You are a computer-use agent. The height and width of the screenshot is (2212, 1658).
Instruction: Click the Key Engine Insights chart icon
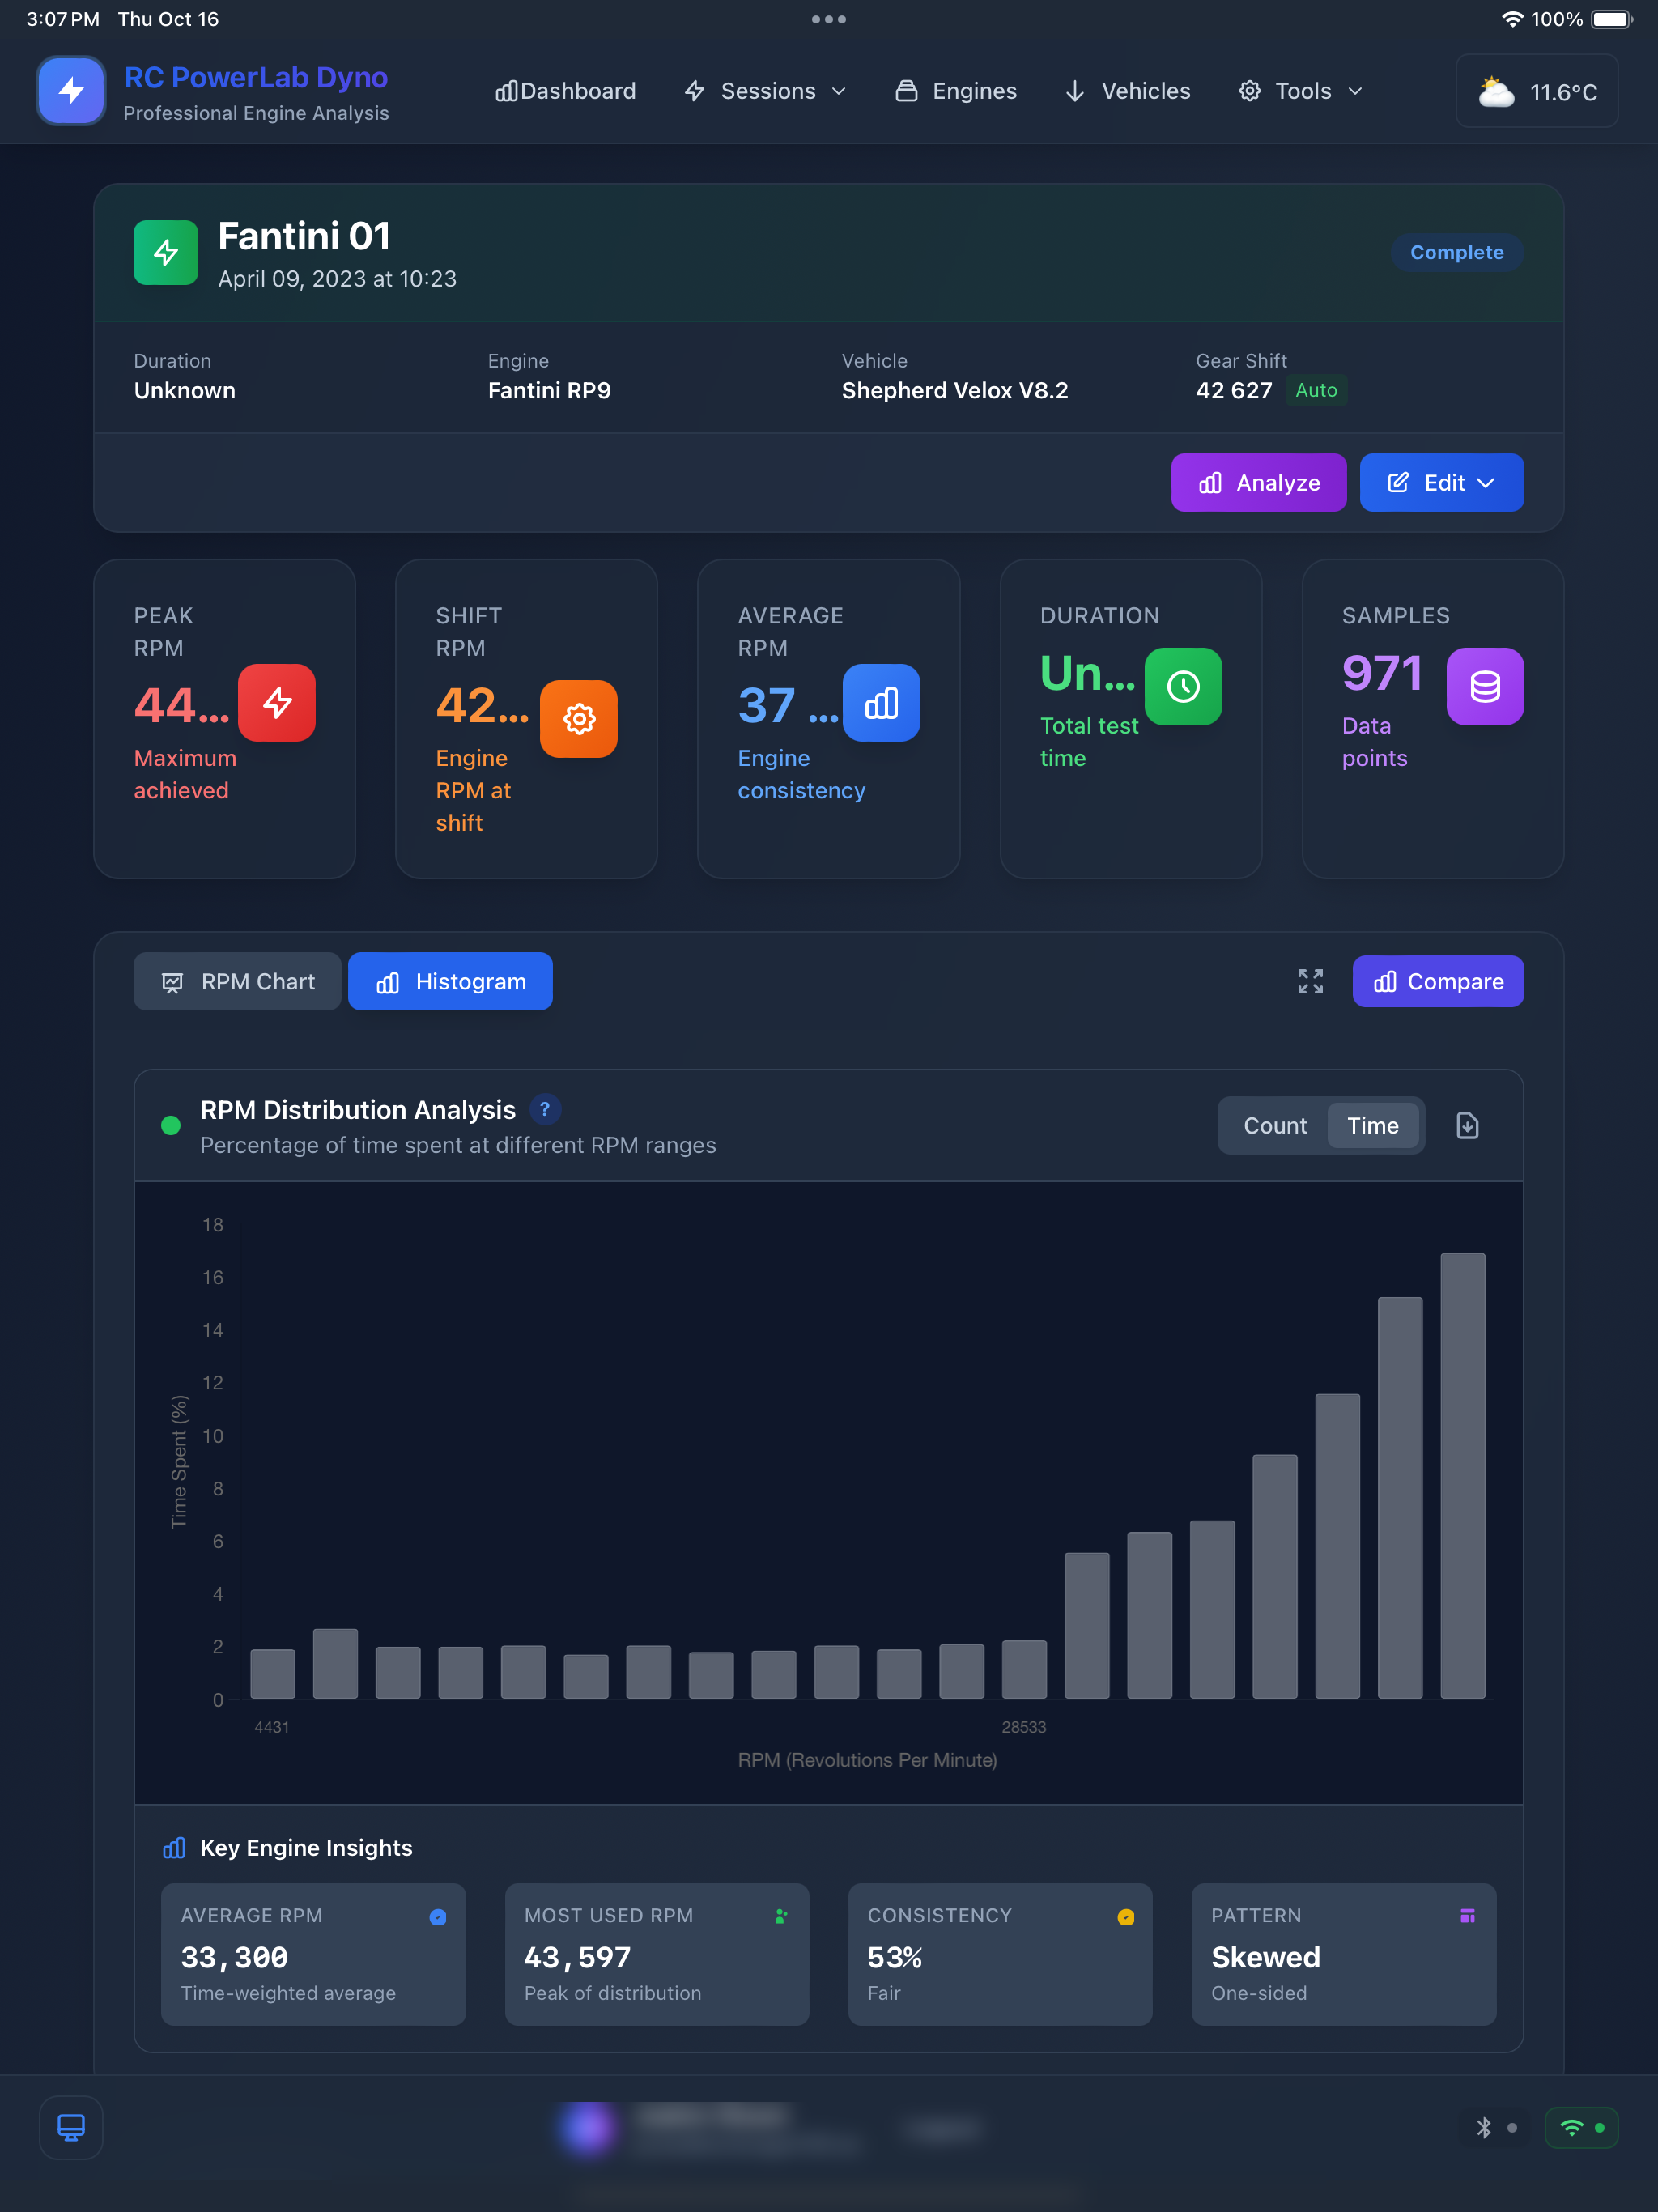click(x=174, y=1847)
